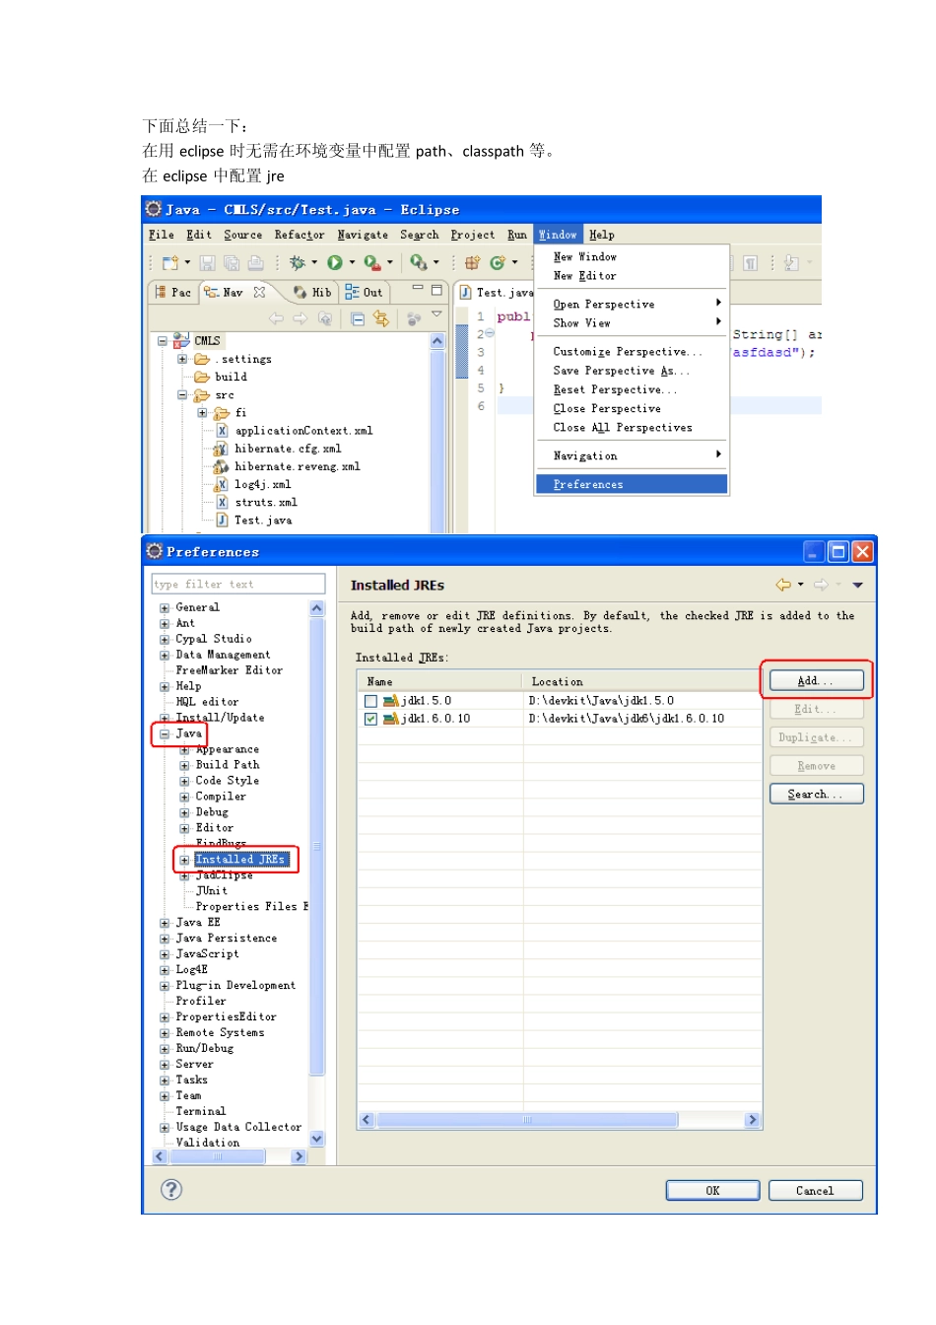Click the green Run icon
Viewport: 936px width, 1325px height.
point(335,263)
